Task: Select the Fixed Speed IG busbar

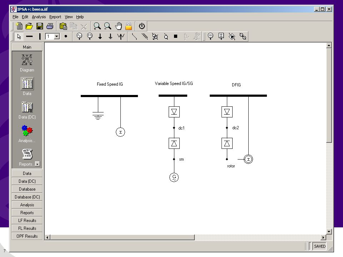Action: (x=109, y=96)
